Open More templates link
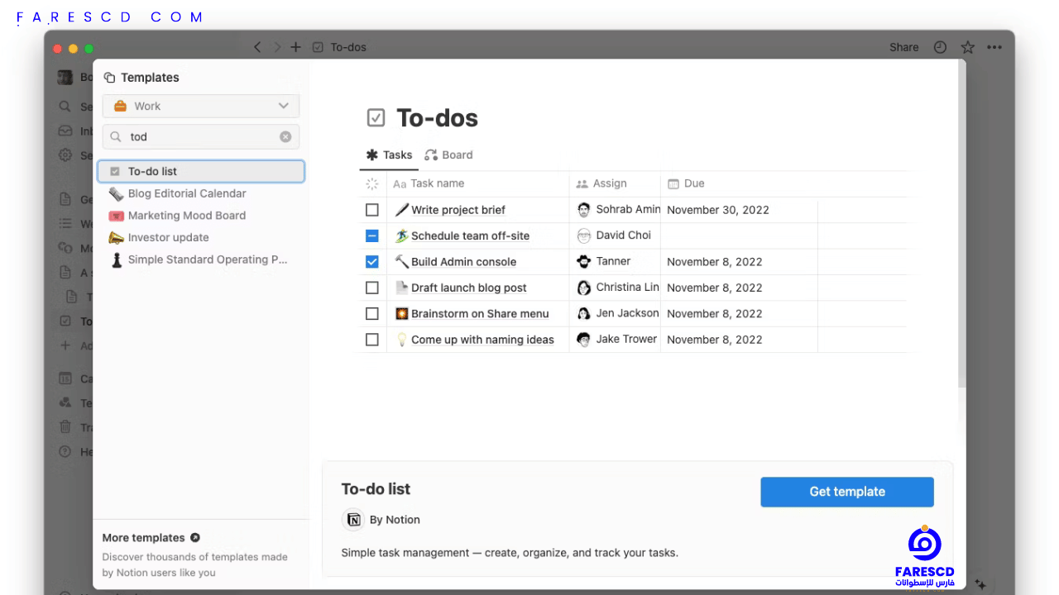 tap(151, 537)
